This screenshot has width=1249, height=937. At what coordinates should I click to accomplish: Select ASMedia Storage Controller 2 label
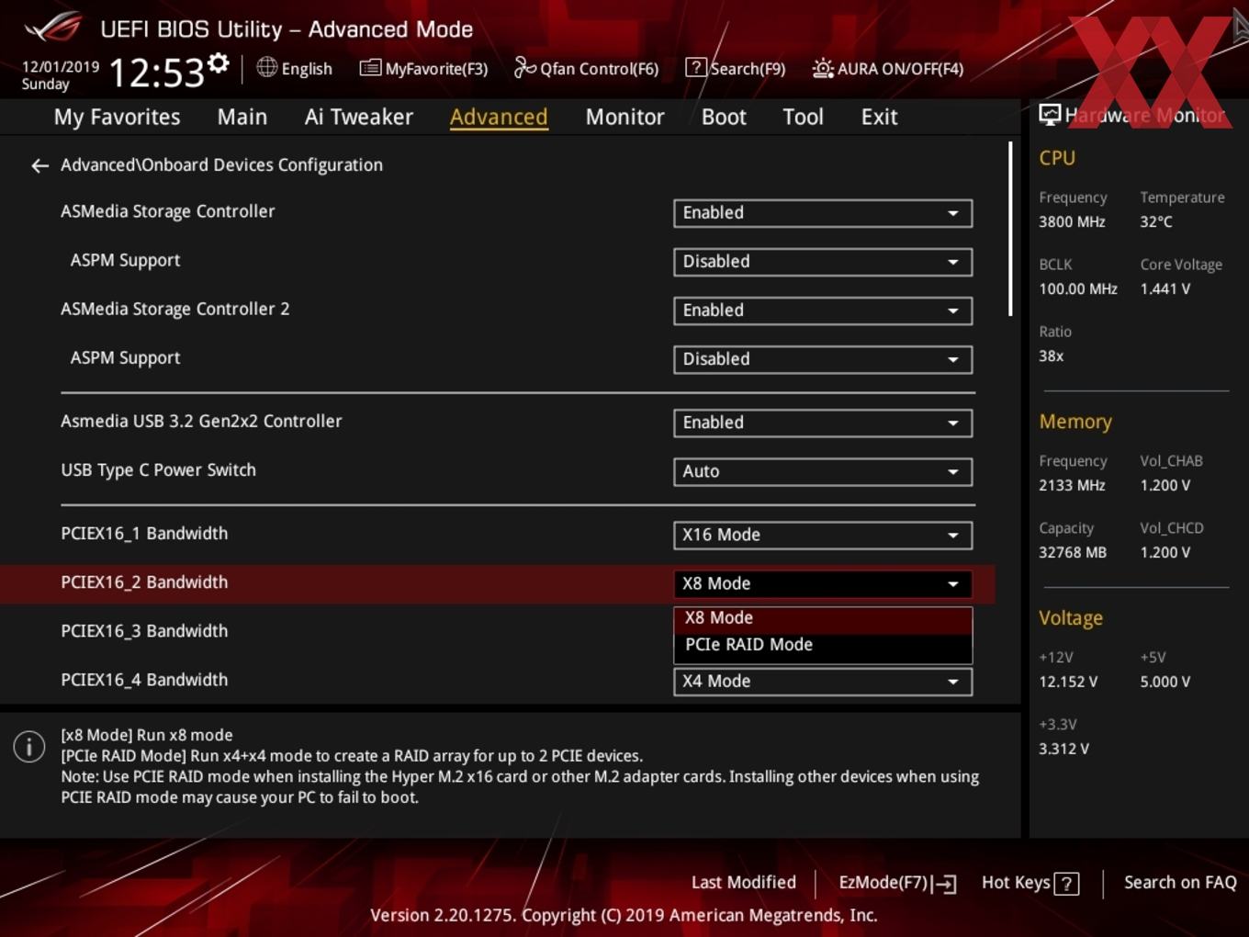[x=174, y=310]
